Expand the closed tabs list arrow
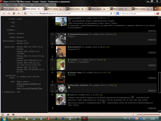This screenshot has width=161, height=121. click(159, 9)
